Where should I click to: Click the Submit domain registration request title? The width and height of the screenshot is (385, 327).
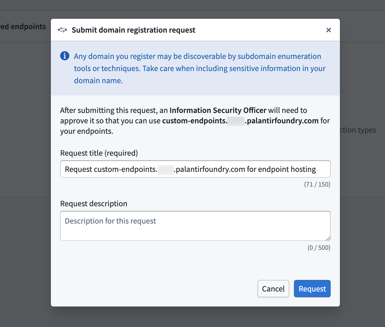[x=134, y=30]
